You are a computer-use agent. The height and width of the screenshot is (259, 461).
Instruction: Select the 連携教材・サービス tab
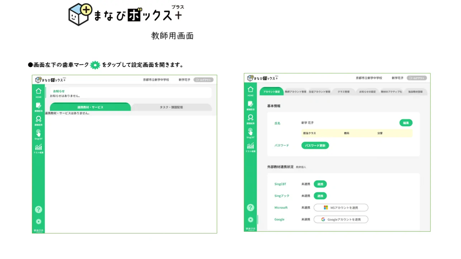[90, 107]
